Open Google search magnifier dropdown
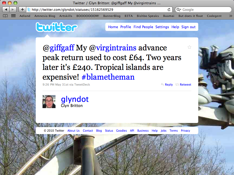 (179, 9)
